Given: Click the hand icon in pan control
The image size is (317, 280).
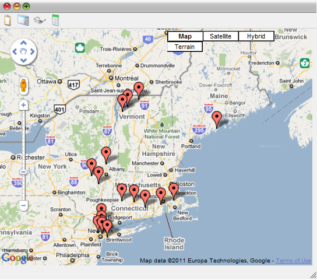Looking at the screenshot, I should [x=23, y=51].
